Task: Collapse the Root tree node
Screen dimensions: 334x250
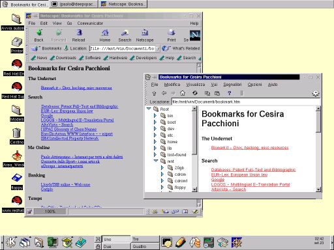Action: [149, 109]
